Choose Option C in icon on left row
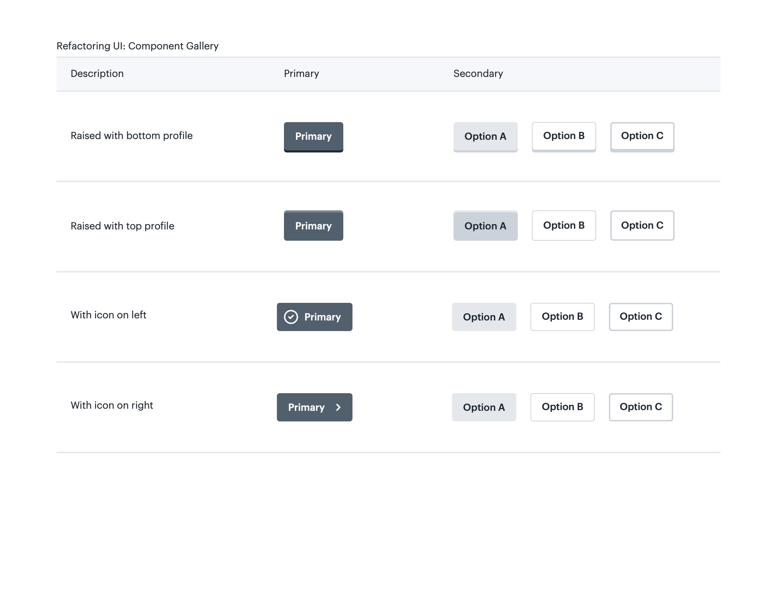This screenshot has height=600, width=777. click(640, 316)
